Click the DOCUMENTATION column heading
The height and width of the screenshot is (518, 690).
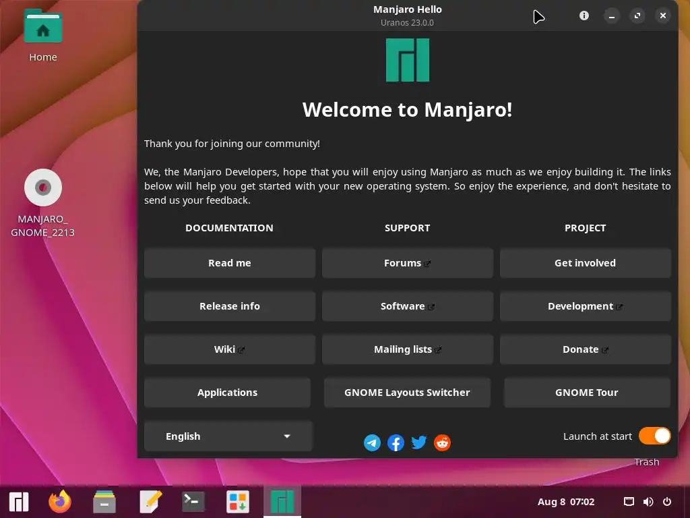(x=229, y=228)
